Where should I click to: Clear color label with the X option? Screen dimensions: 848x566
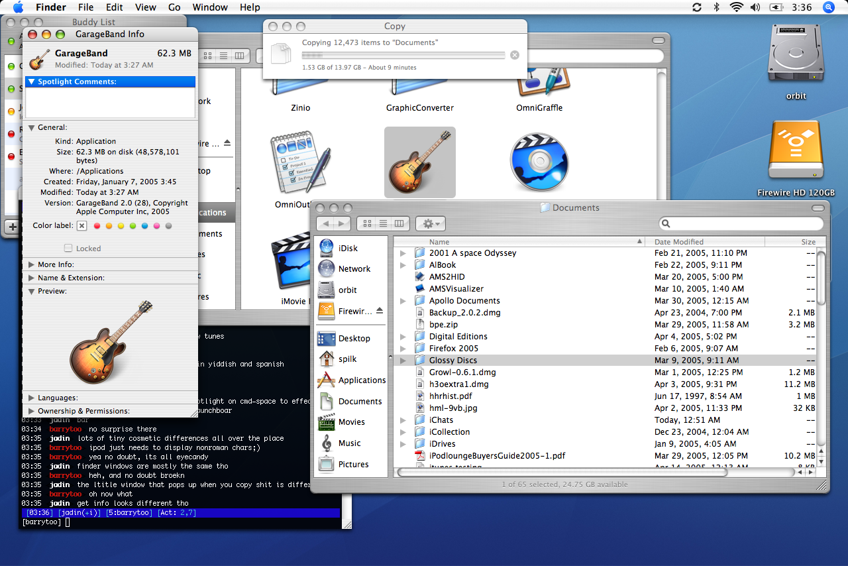(x=81, y=226)
